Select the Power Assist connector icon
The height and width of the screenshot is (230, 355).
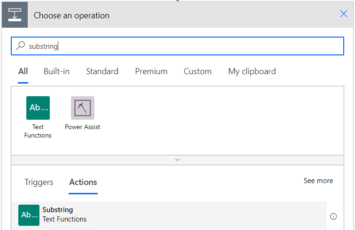[x=83, y=108]
